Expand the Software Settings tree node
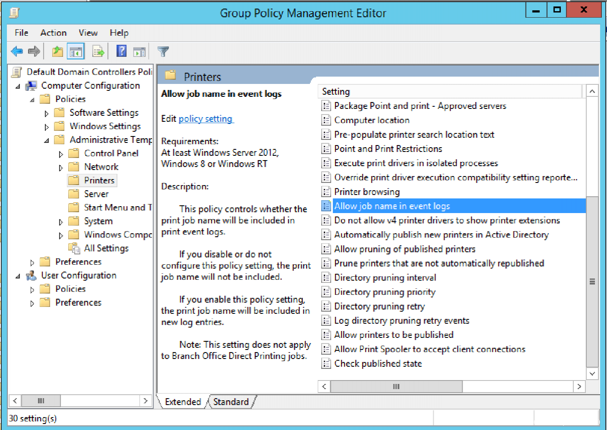607x430 pixels. (x=47, y=114)
